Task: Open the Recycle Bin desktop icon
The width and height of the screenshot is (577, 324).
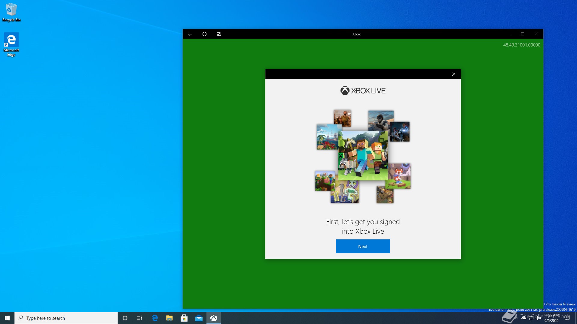Action: tap(11, 12)
